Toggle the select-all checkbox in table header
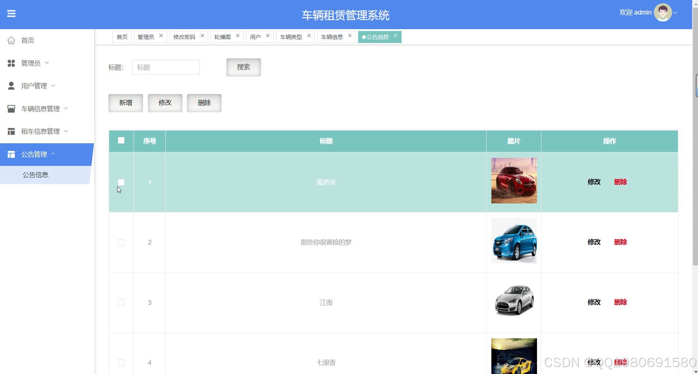 point(121,140)
